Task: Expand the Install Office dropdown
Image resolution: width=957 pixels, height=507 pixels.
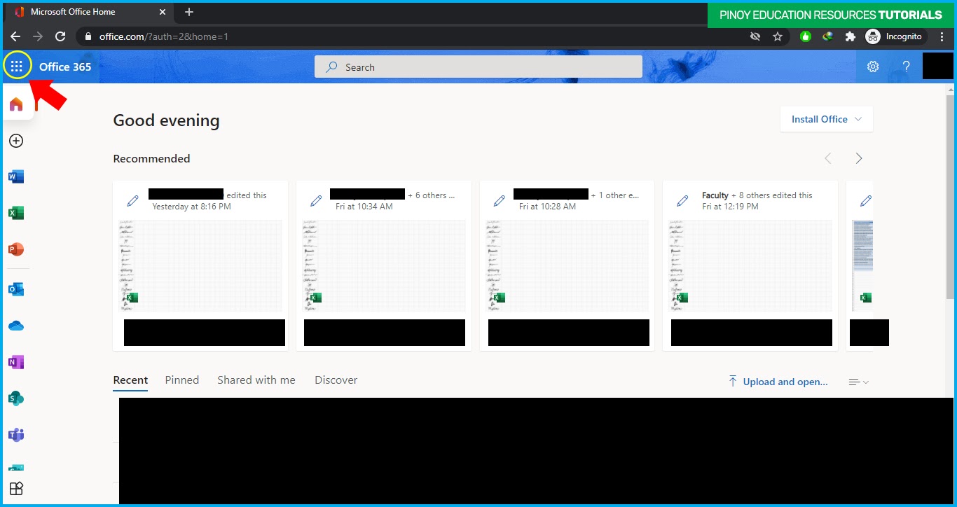Action: pos(827,119)
